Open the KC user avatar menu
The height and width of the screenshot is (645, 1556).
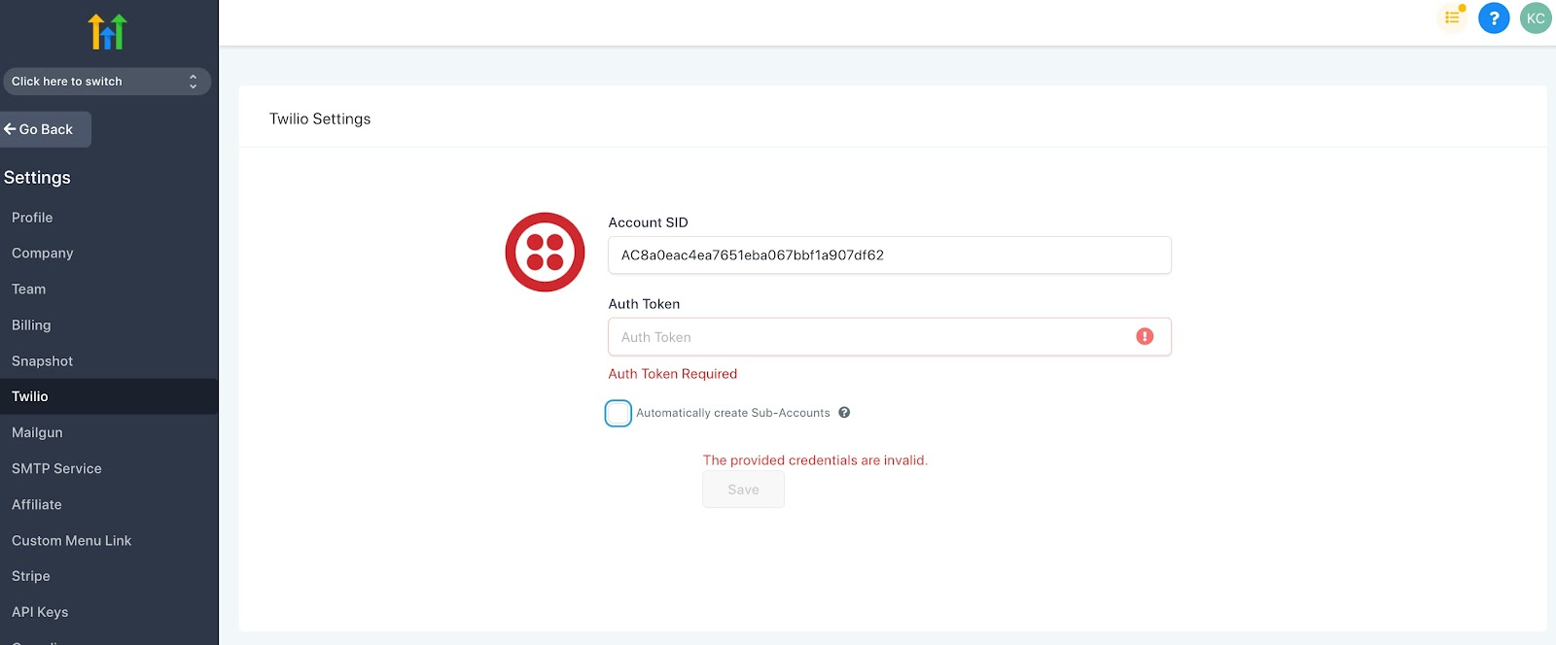[x=1536, y=17]
